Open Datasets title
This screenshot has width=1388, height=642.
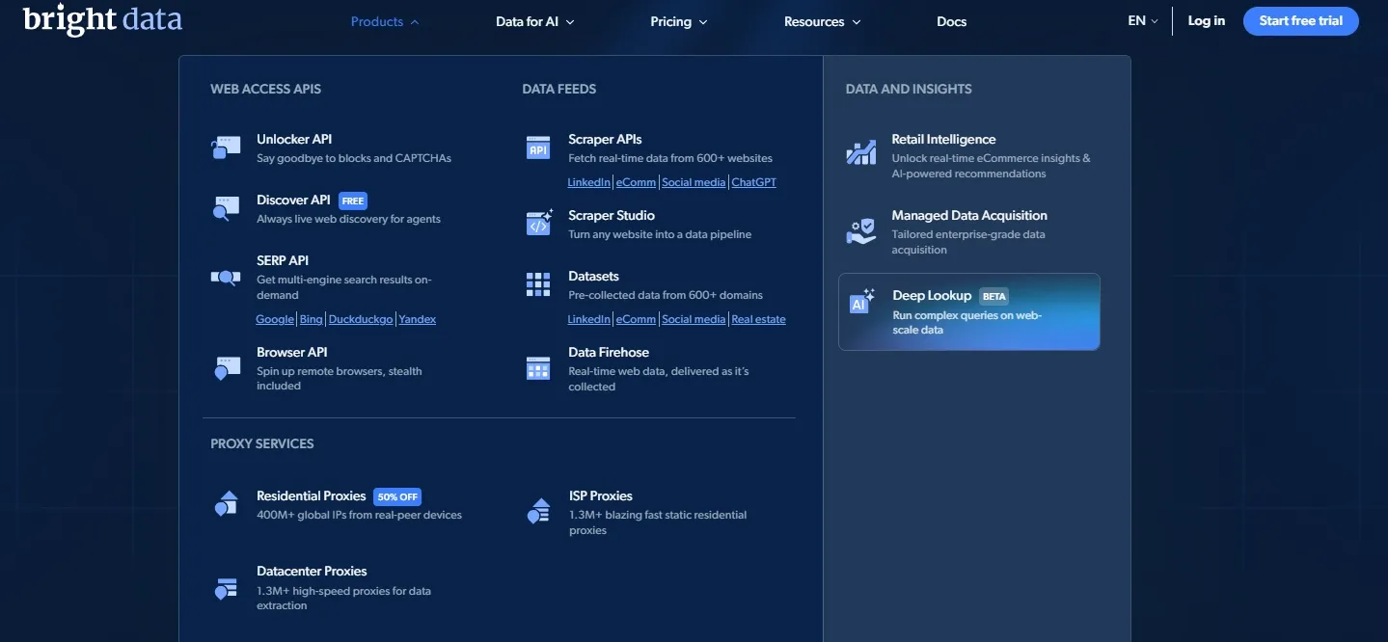[593, 276]
